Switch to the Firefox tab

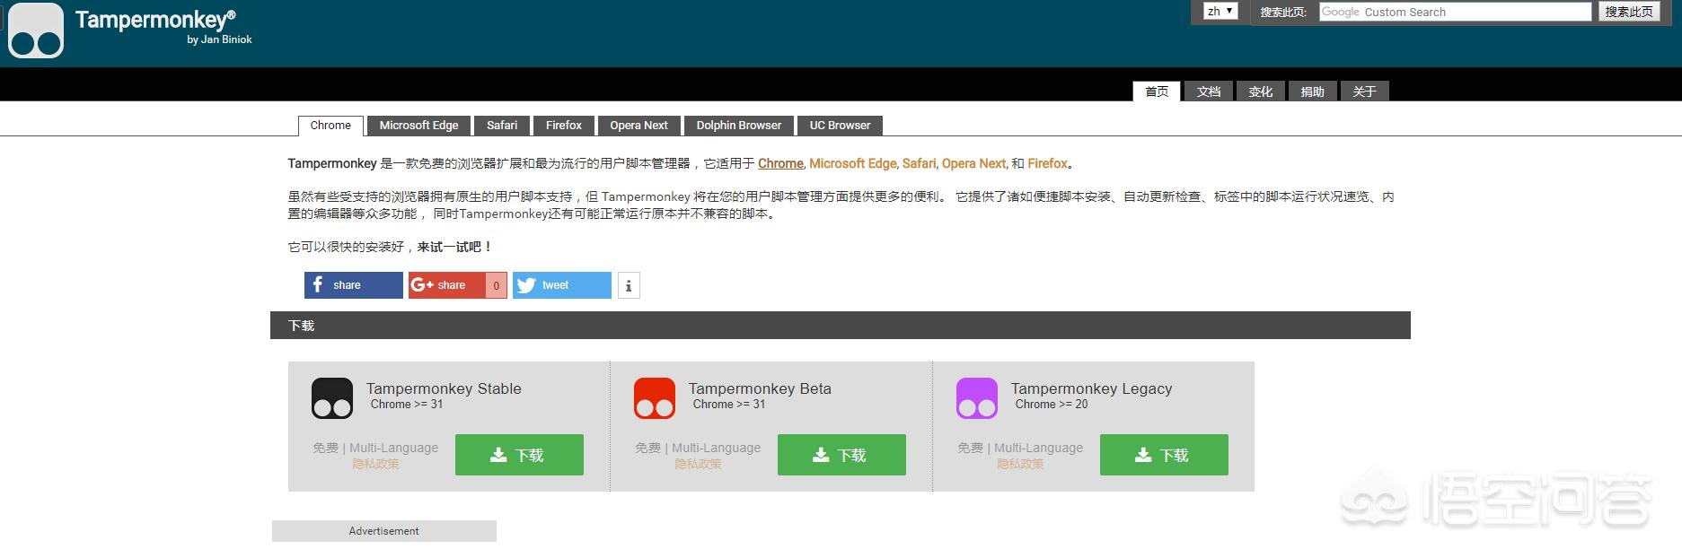coord(564,126)
